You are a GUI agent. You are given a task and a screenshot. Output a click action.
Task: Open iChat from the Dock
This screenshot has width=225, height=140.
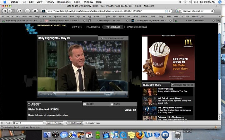coord(64,135)
